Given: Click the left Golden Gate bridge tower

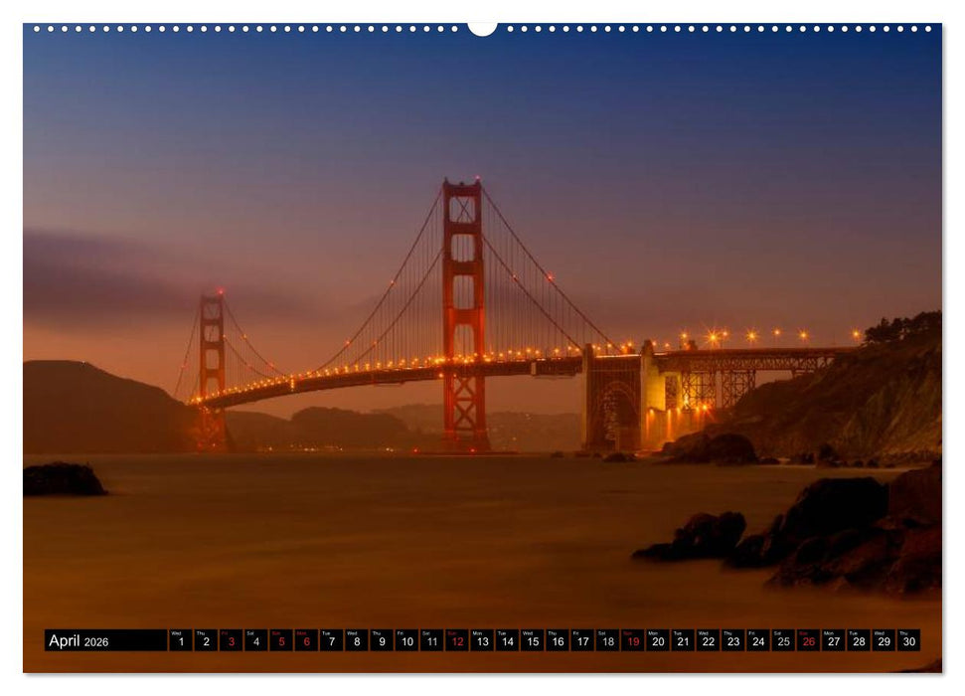Looking at the screenshot, I should tap(214, 348).
